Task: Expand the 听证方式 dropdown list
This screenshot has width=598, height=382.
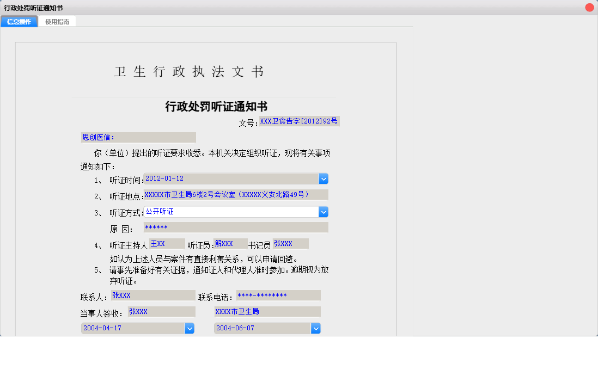Action: tap(324, 212)
